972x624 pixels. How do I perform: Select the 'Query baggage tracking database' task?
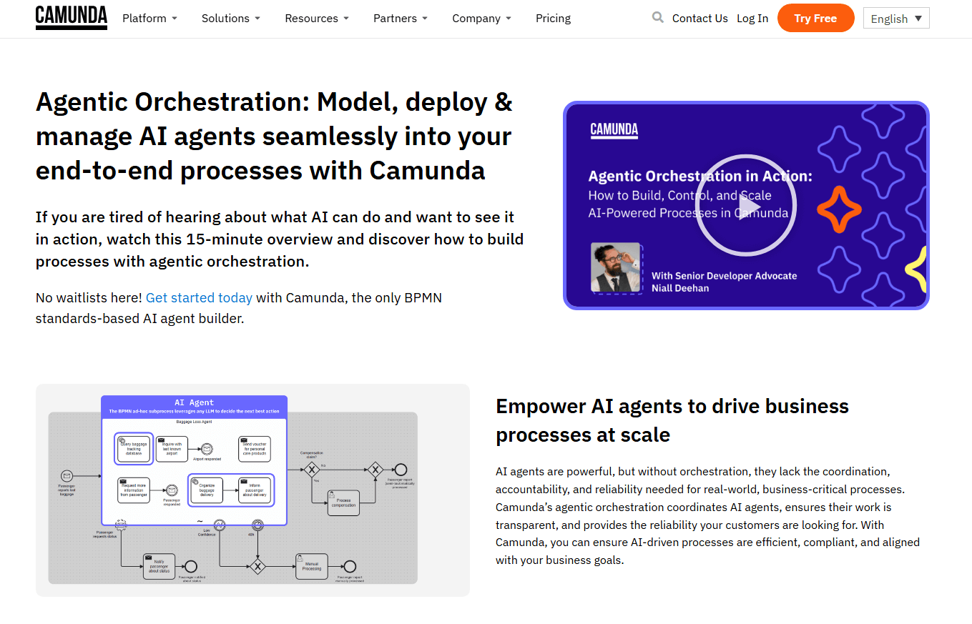134,448
